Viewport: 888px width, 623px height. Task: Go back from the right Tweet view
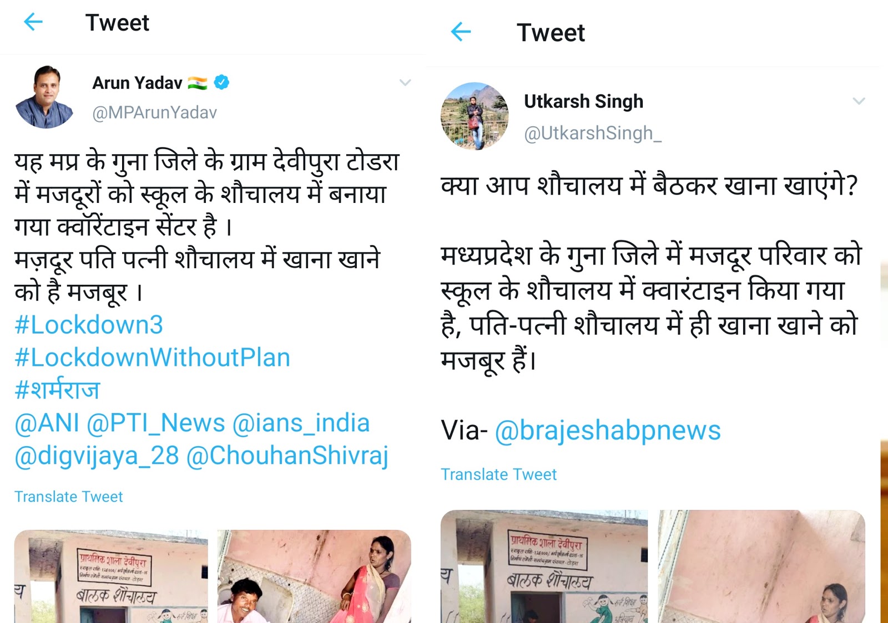[461, 32]
